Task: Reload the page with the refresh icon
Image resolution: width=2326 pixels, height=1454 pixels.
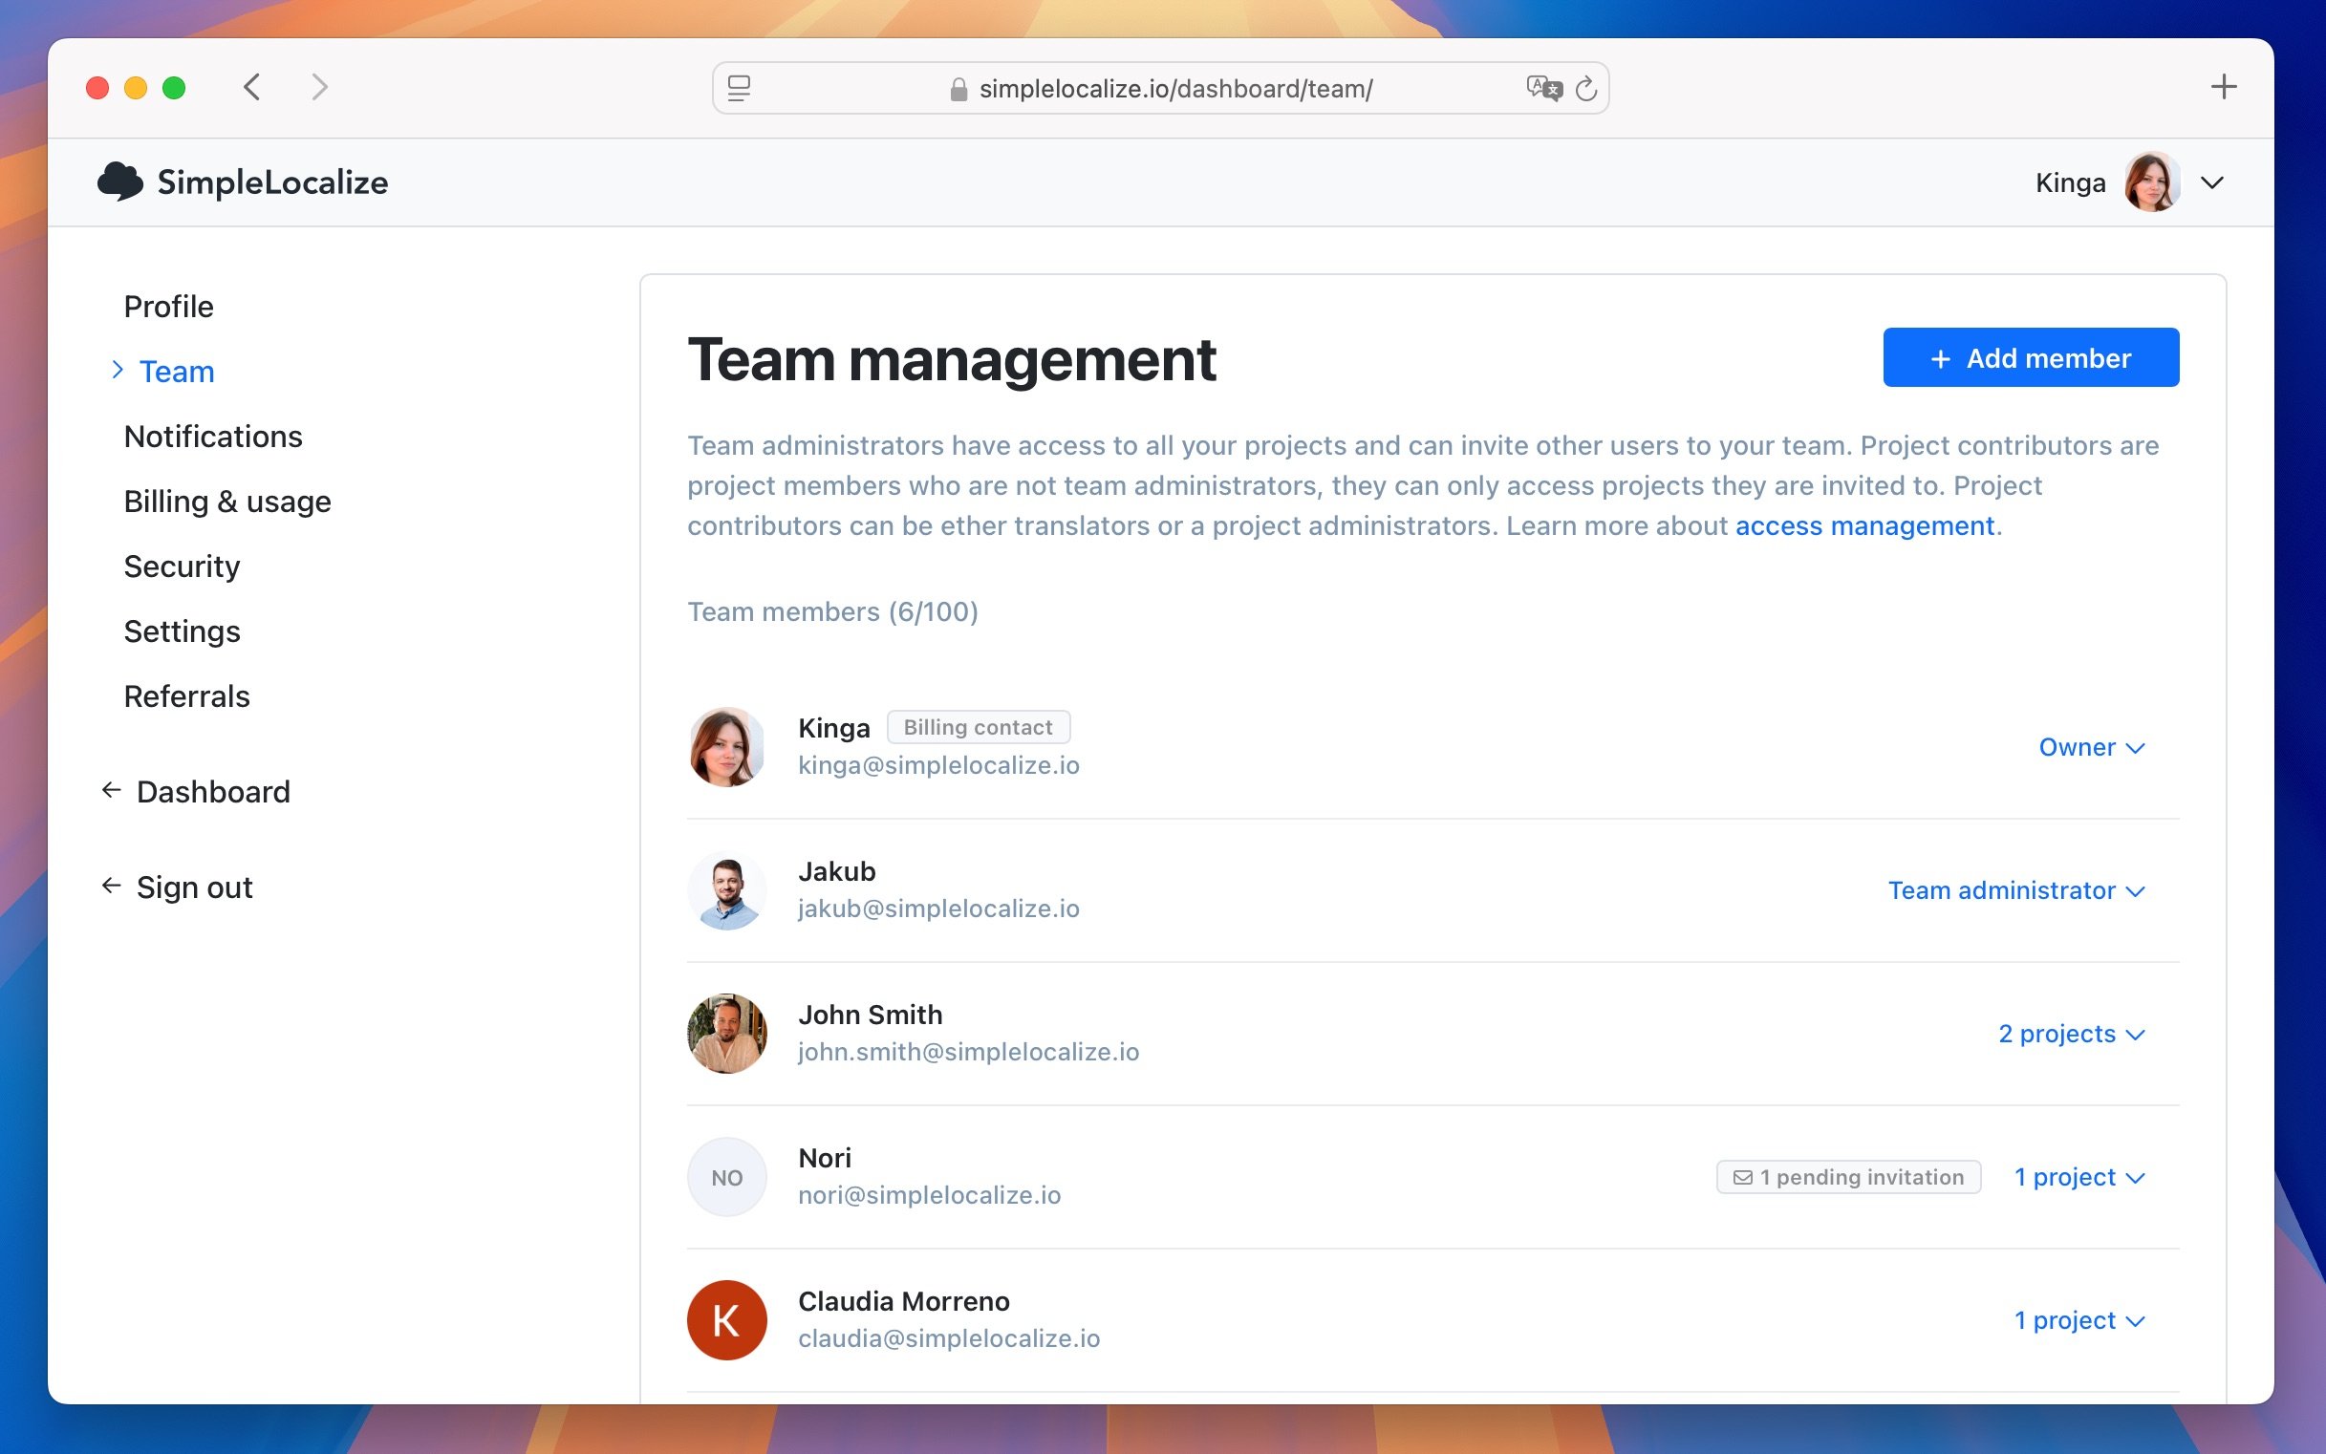Action: pos(1586,89)
